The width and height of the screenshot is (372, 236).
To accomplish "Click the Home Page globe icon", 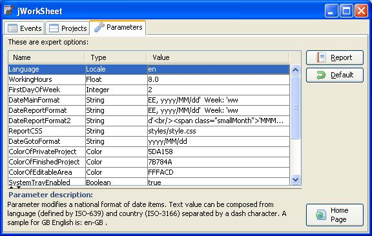I will [321, 215].
